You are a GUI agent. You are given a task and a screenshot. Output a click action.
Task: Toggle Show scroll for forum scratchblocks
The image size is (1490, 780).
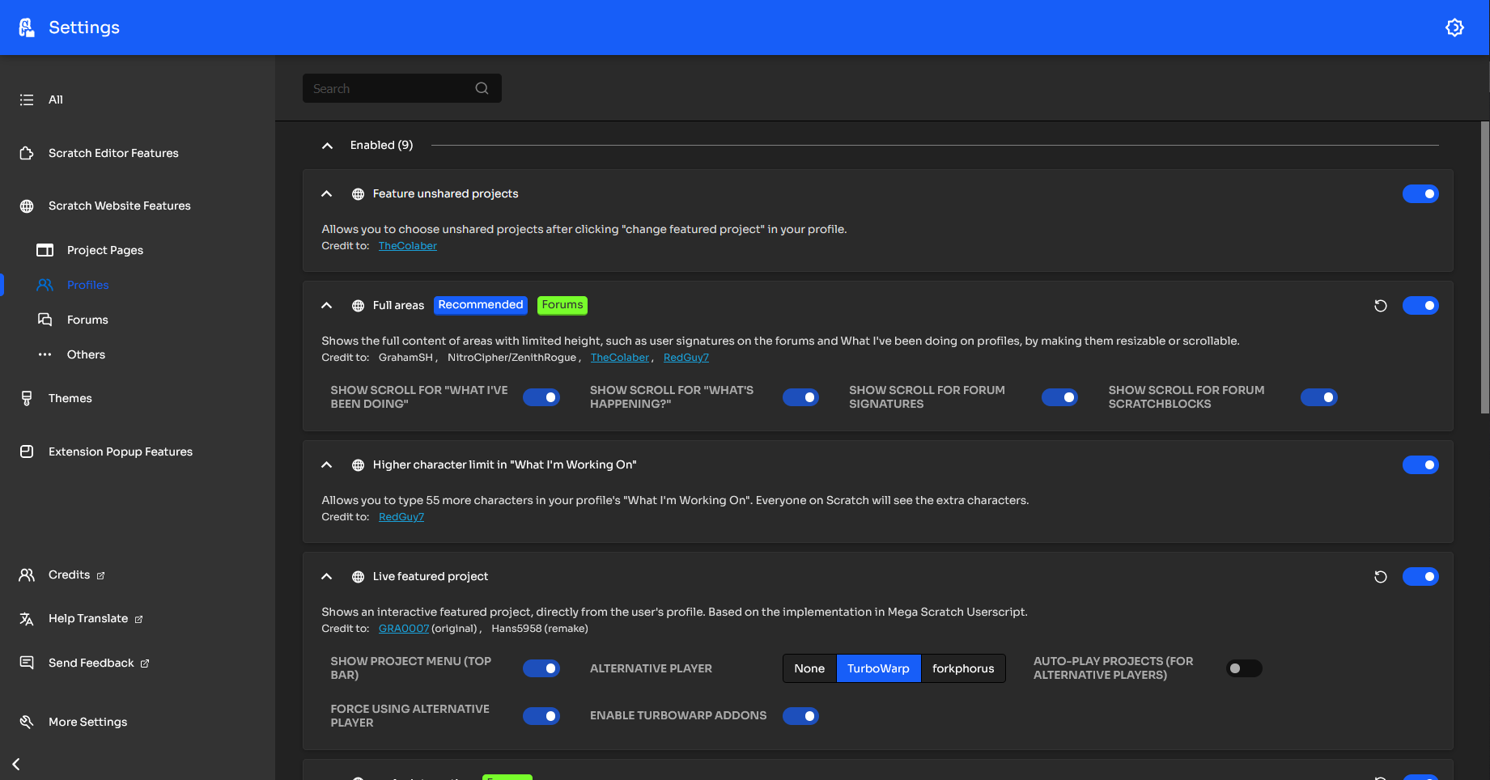pyautogui.click(x=1319, y=397)
